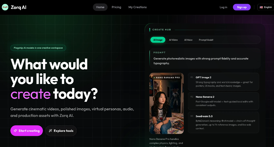This screenshot has height=147, width=274.
Task: Click the Log in link
Action: point(223,7)
